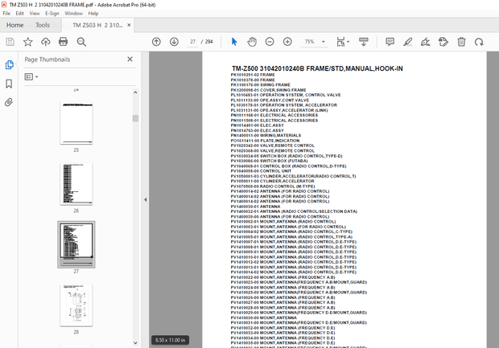Delete page with trash icon
499x348 pixels.
tap(461, 42)
